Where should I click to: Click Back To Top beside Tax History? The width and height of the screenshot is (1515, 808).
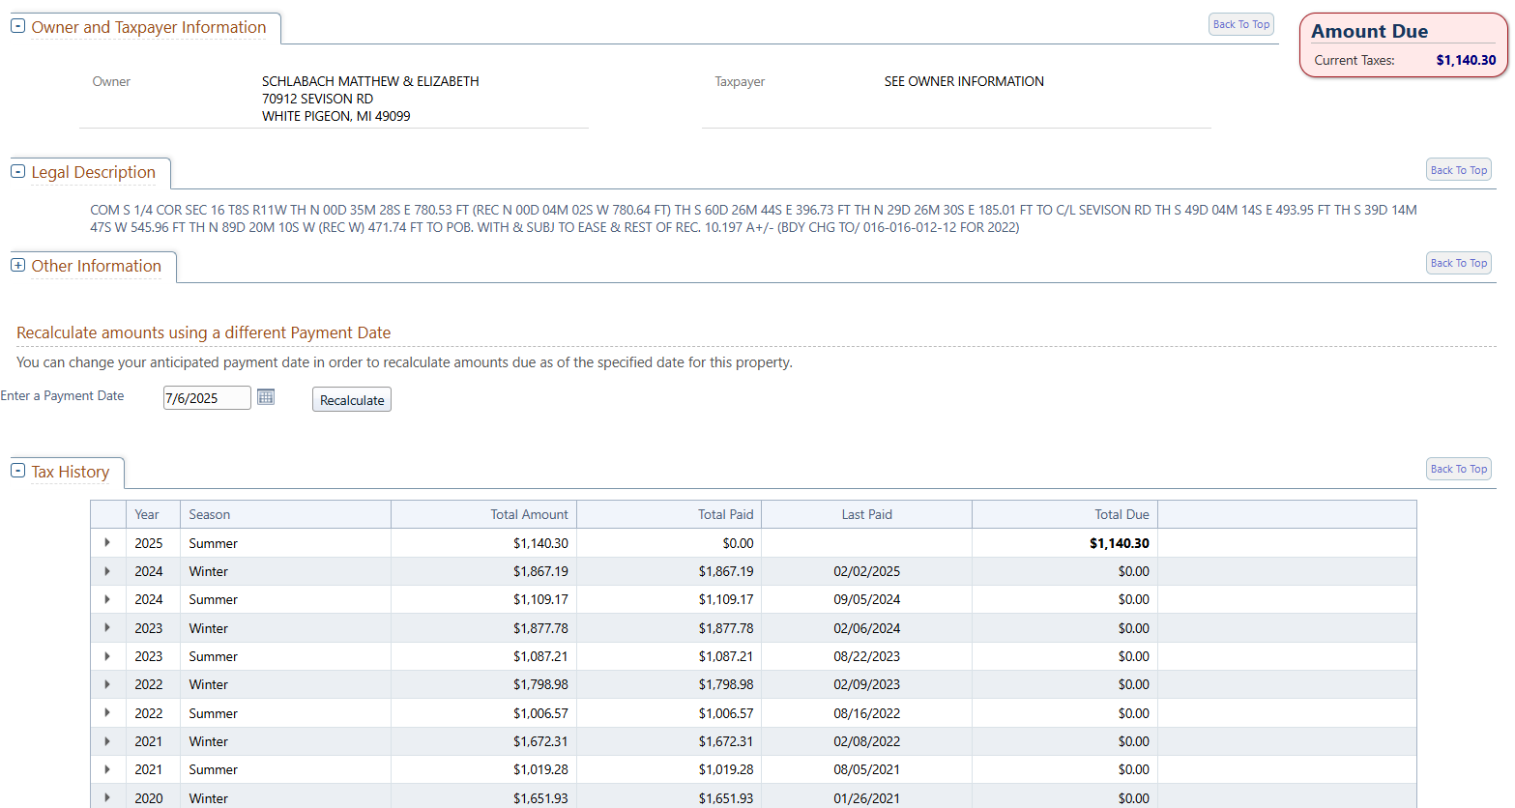pos(1458,469)
